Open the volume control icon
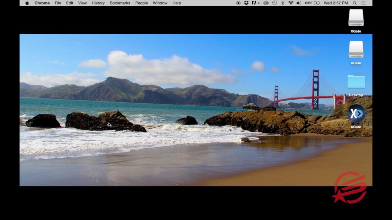The width and height of the screenshot is (392, 220). [x=299, y=3]
